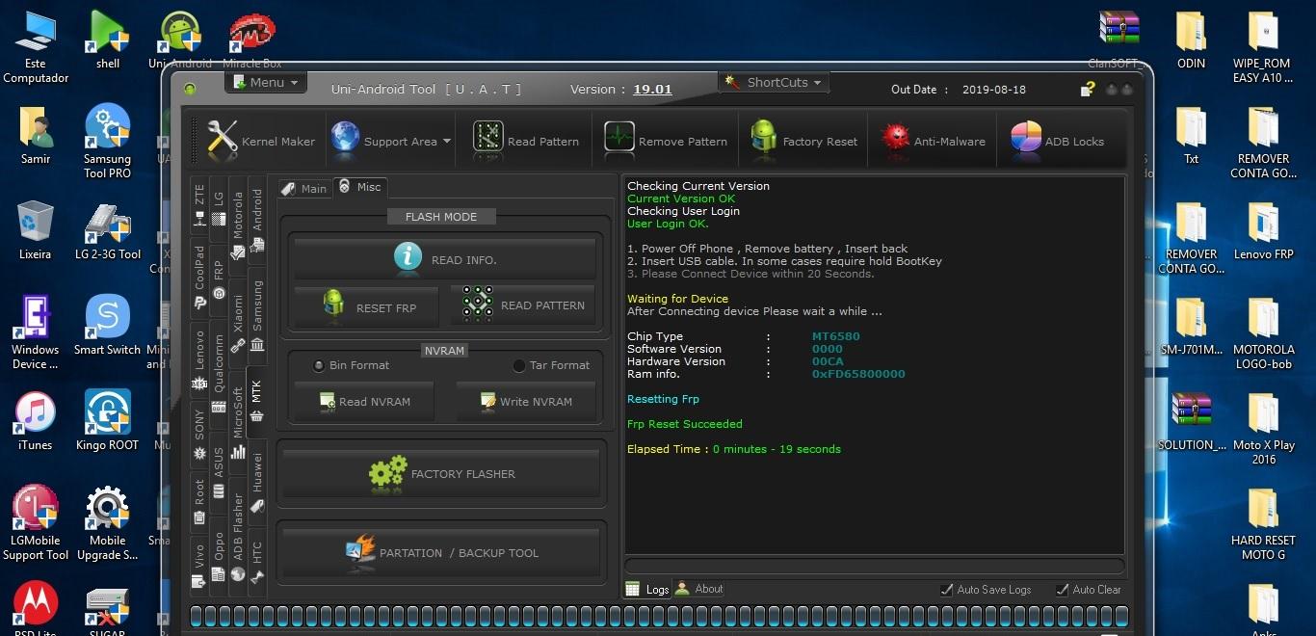Screen dimensions: 1316x636
Task: Open the Kernel Maker tool
Action: click(261, 141)
